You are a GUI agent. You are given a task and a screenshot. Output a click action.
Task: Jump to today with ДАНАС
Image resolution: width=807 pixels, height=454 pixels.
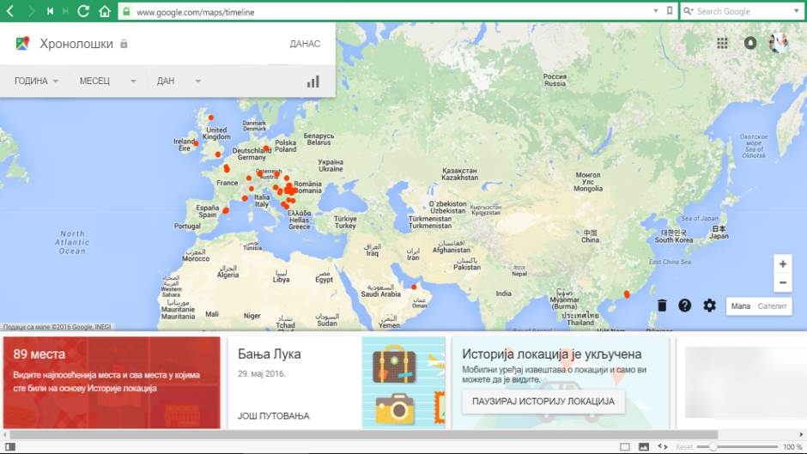click(x=305, y=44)
